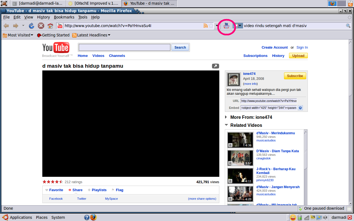Click the yellow Subscribe button
Screen dimensions: 354x221
point(295,76)
